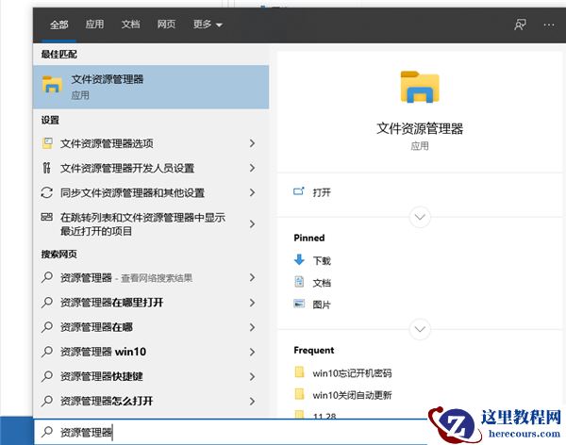Expand chevron below Pinned list
566x445 pixels.
point(420,329)
